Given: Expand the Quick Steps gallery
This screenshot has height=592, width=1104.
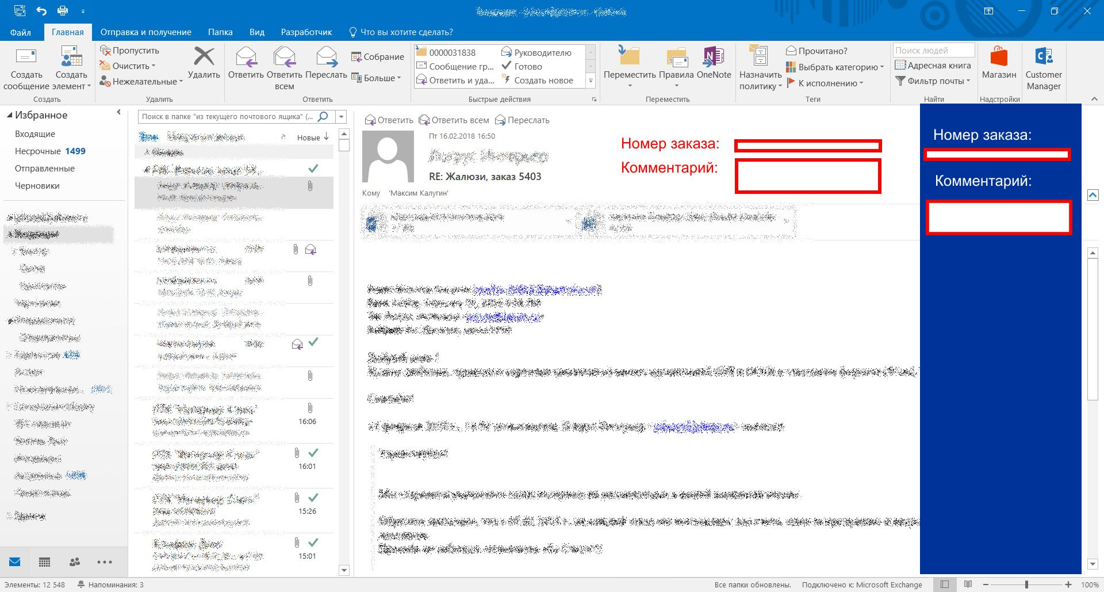Looking at the screenshot, I should click(x=591, y=81).
